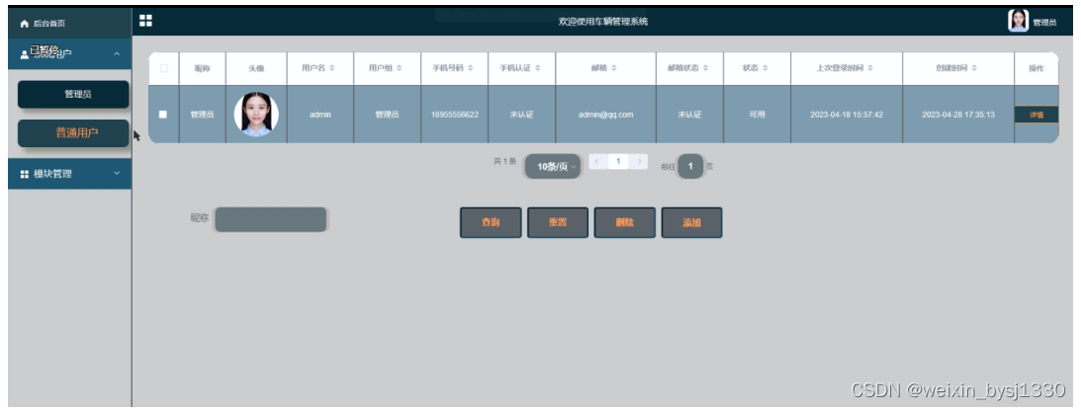Image resolution: width=1081 pixels, height=410 pixels.
Task: Sort by 创建时间 column arrows
Action: 973,68
